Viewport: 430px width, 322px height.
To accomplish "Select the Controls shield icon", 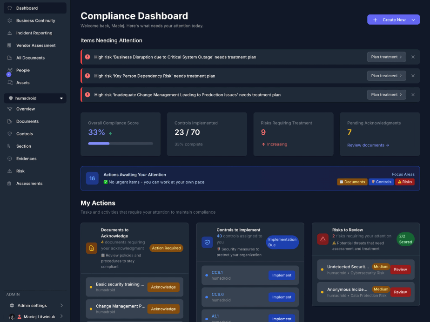I will (x=9, y=133).
